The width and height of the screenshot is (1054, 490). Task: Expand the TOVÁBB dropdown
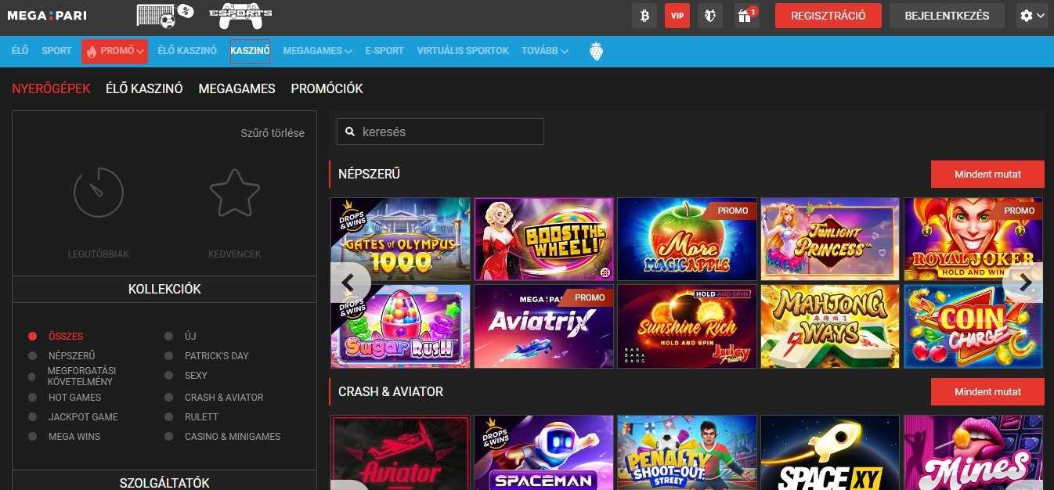tap(543, 50)
